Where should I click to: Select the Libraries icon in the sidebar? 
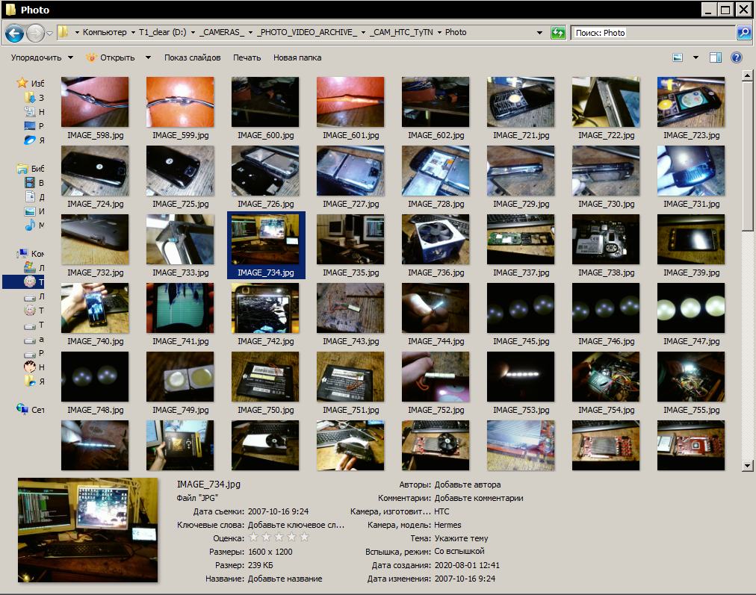click(x=22, y=169)
